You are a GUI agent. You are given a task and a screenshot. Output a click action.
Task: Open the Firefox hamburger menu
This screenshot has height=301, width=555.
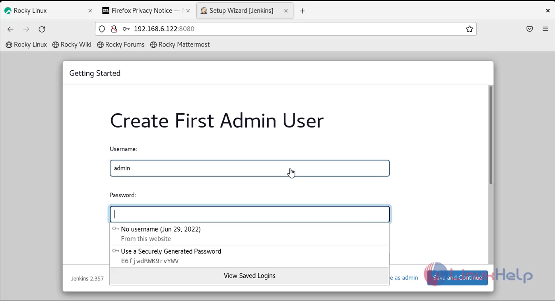545,29
